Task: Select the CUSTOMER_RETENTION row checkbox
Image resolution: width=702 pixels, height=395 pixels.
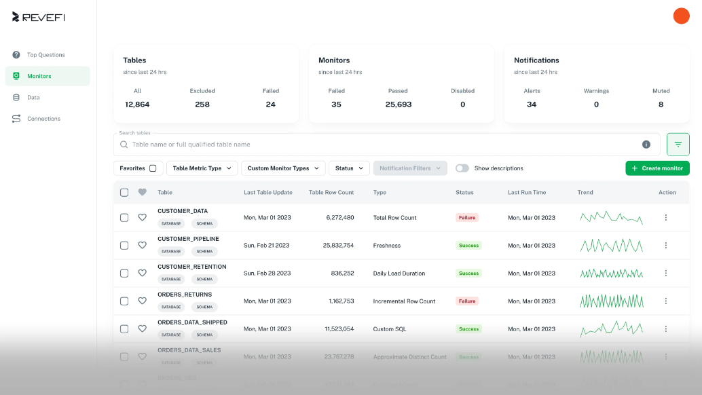Action: click(x=124, y=274)
